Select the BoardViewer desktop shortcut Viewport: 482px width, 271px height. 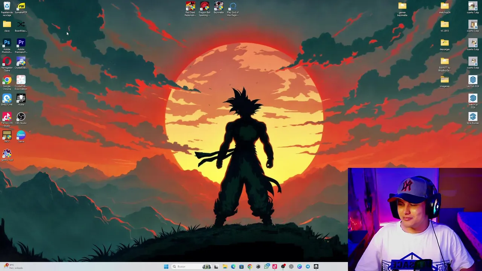click(x=21, y=26)
